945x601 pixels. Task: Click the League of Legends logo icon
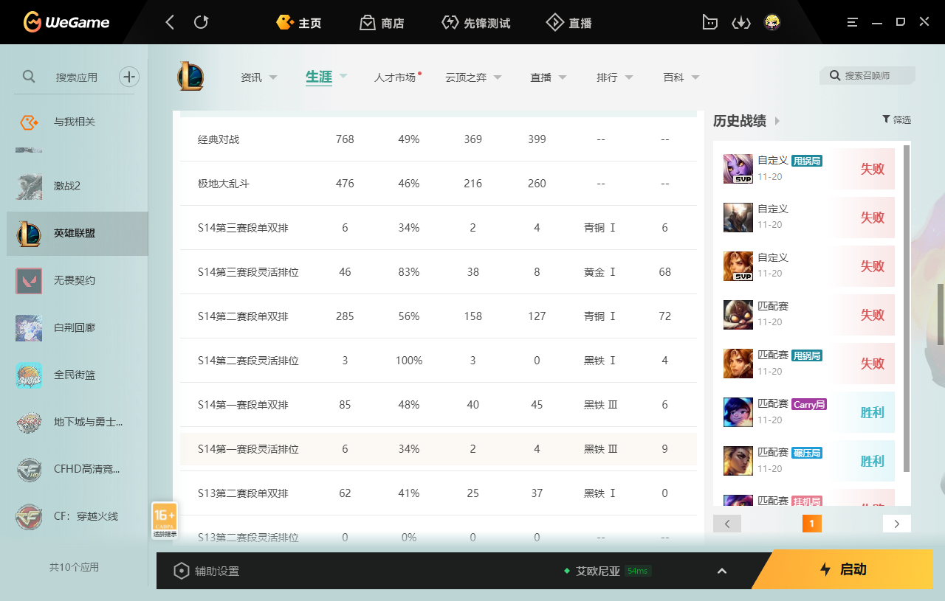pyautogui.click(x=190, y=76)
